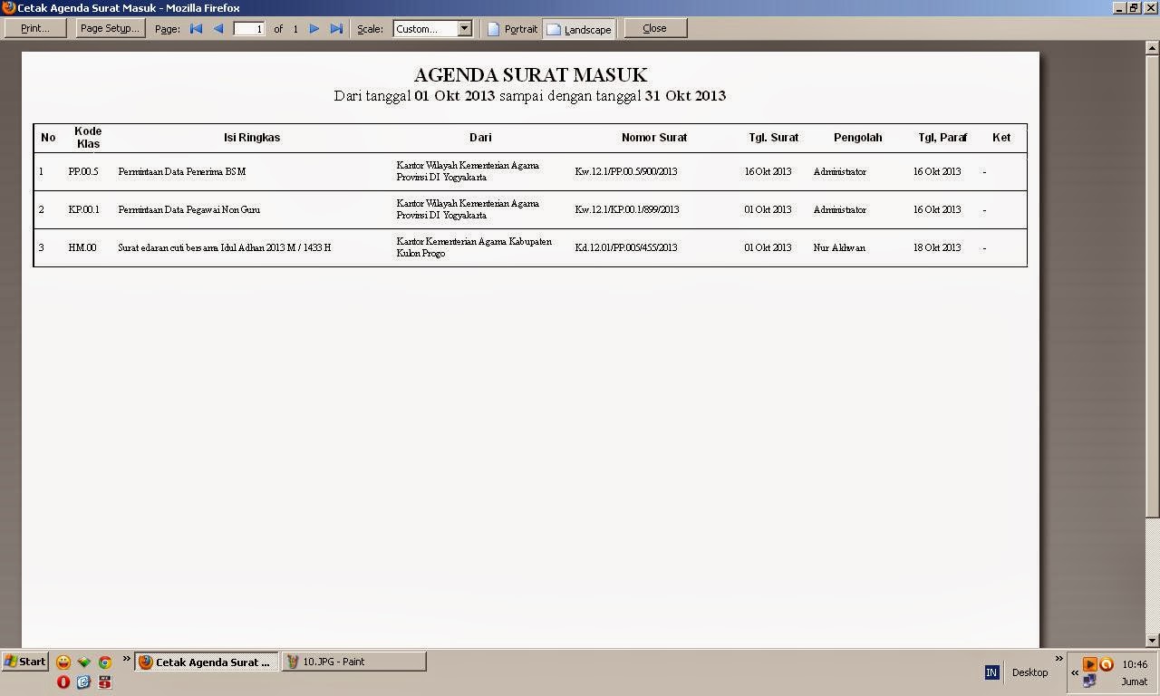Click the Print... button
1160x696 pixels.
click(x=35, y=28)
